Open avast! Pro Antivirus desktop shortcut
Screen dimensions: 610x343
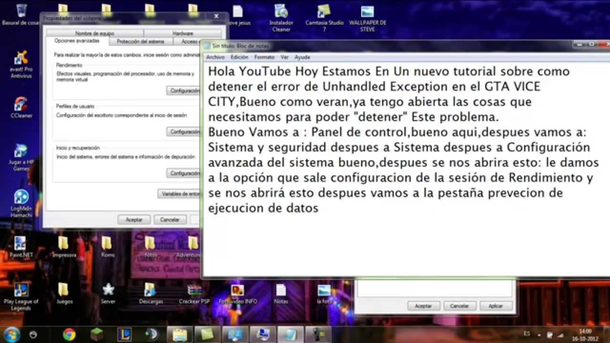[x=20, y=64]
